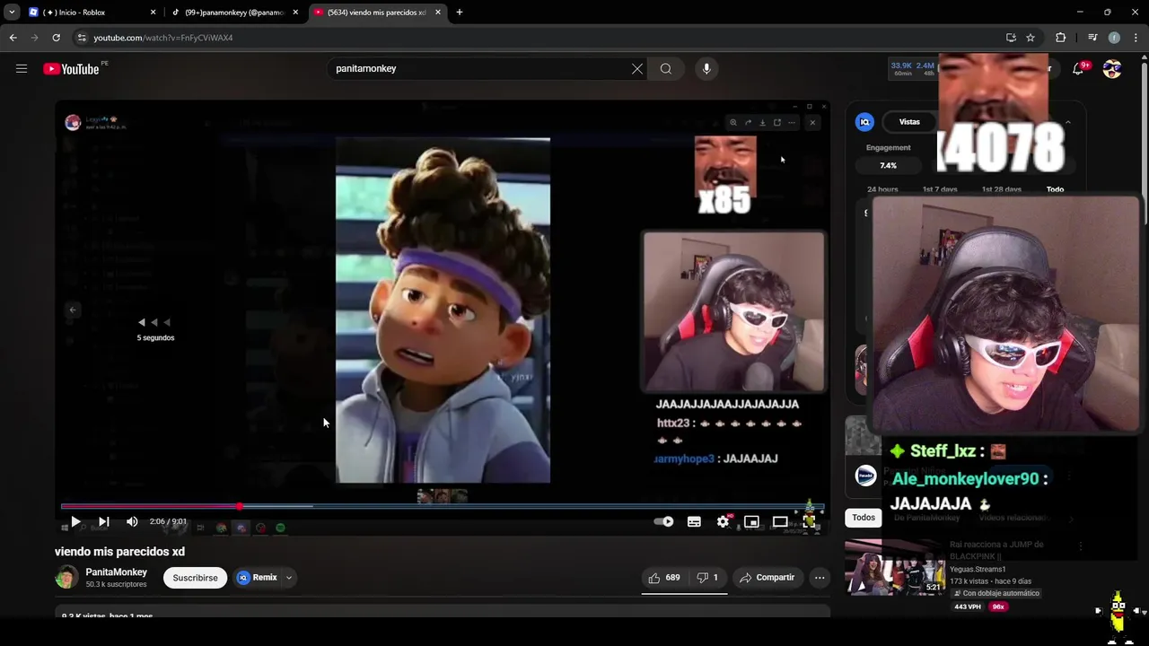Like the video with 689 likes
The image size is (1149, 646).
click(x=664, y=578)
